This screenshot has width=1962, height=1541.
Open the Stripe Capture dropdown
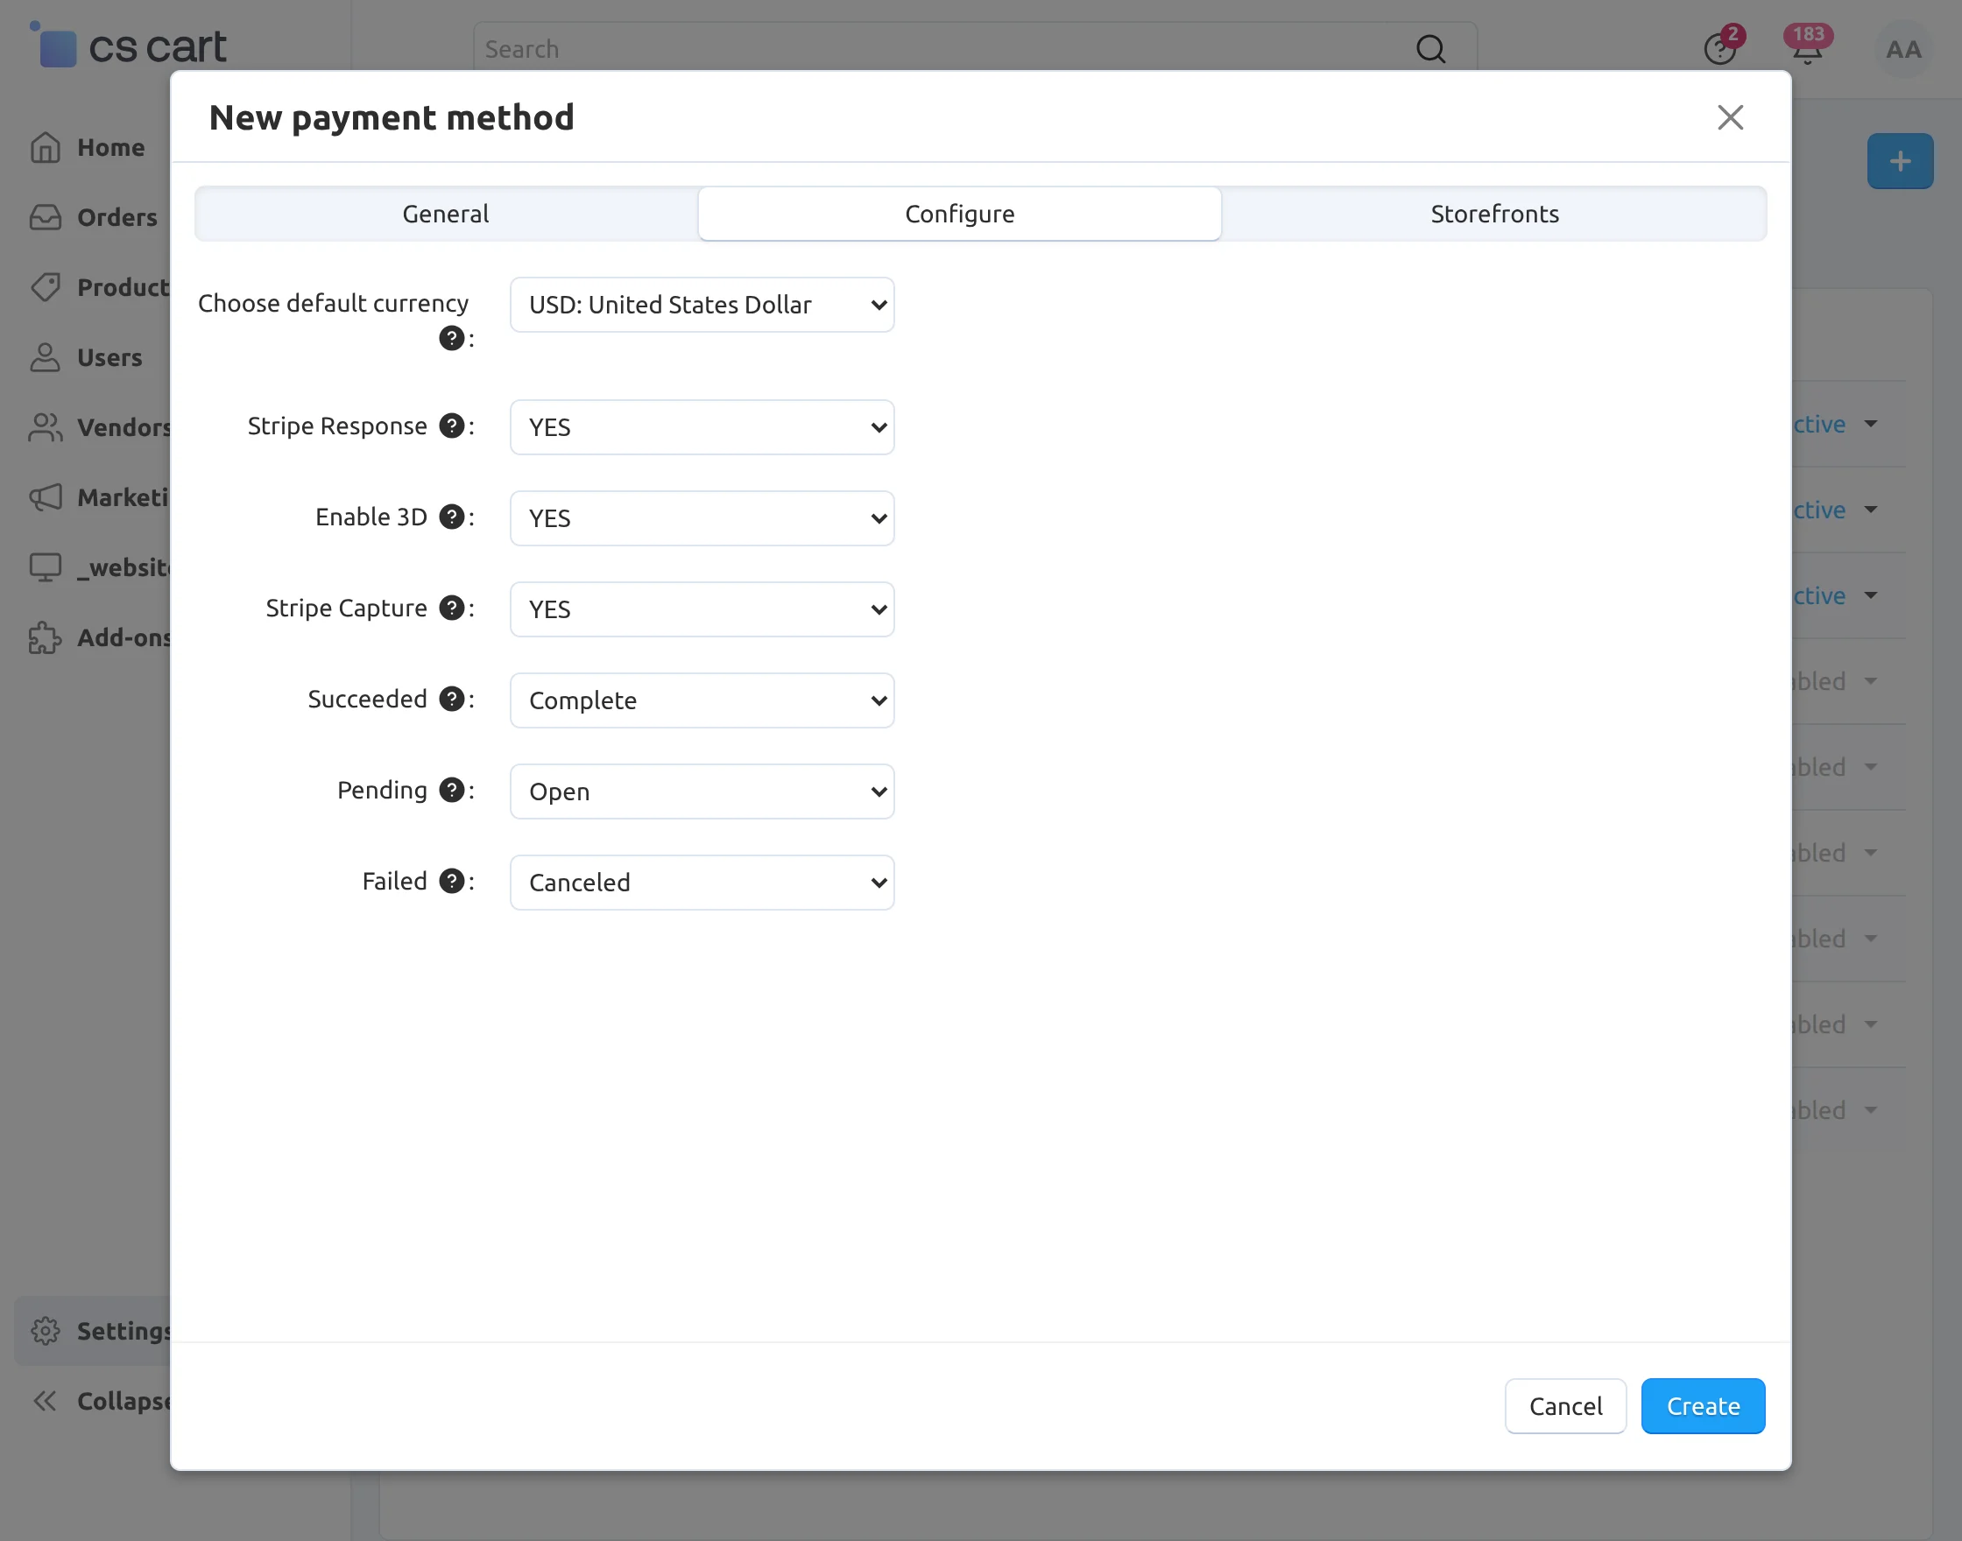click(702, 609)
